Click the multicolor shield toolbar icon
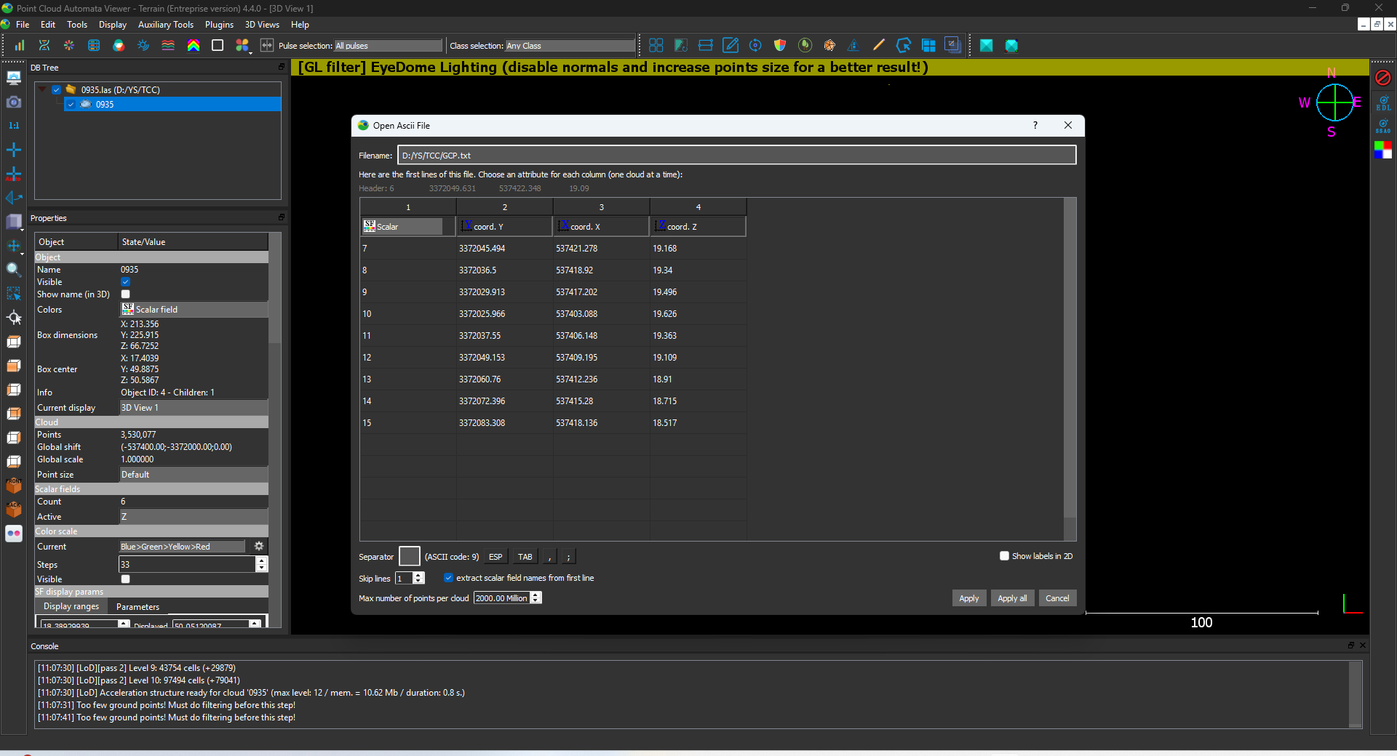The height and width of the screenshot is (756, 1397). coord(780,45)
